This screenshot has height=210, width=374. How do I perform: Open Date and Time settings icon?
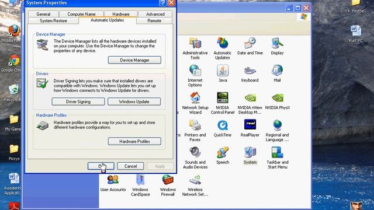click(x=250, y=46)
